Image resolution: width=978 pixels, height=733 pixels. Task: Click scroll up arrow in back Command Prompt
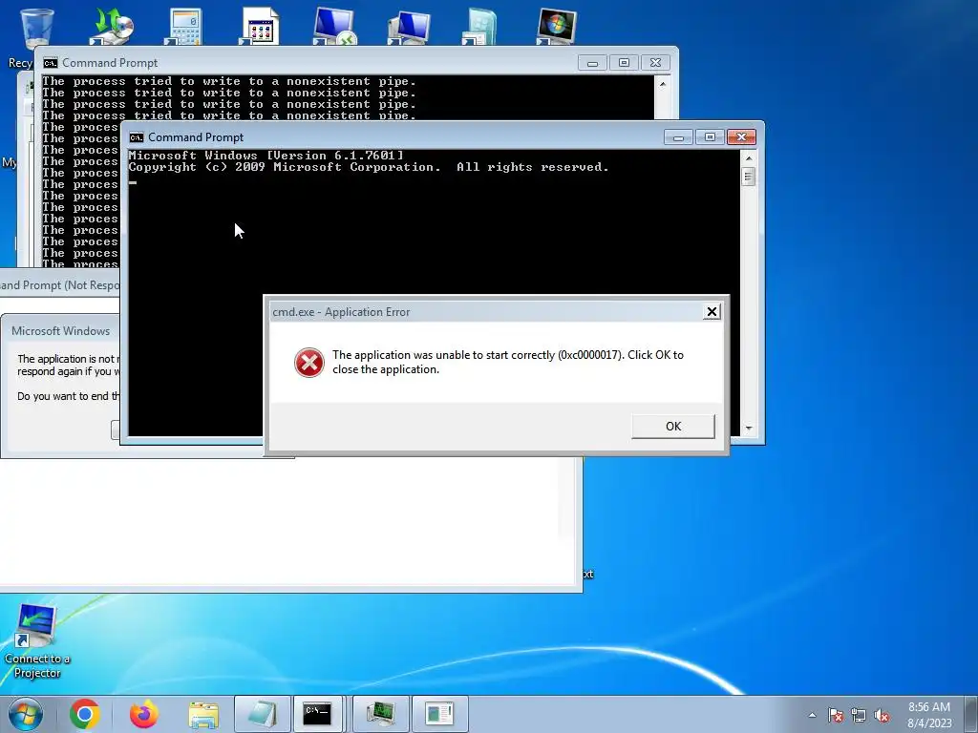click(663, 84)
